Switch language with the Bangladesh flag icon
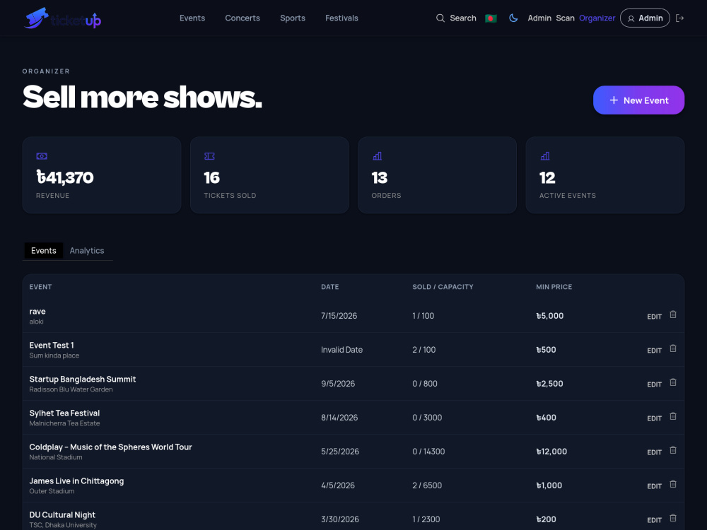 491,18
